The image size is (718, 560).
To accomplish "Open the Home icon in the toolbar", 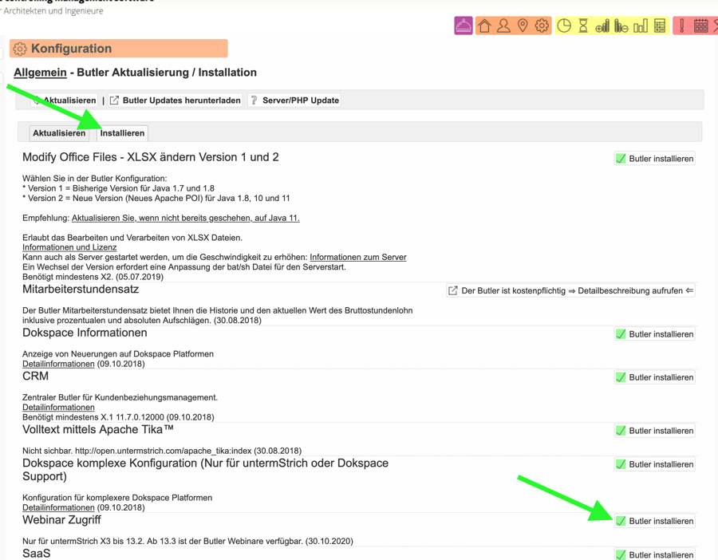I will [x=484, y=25].
